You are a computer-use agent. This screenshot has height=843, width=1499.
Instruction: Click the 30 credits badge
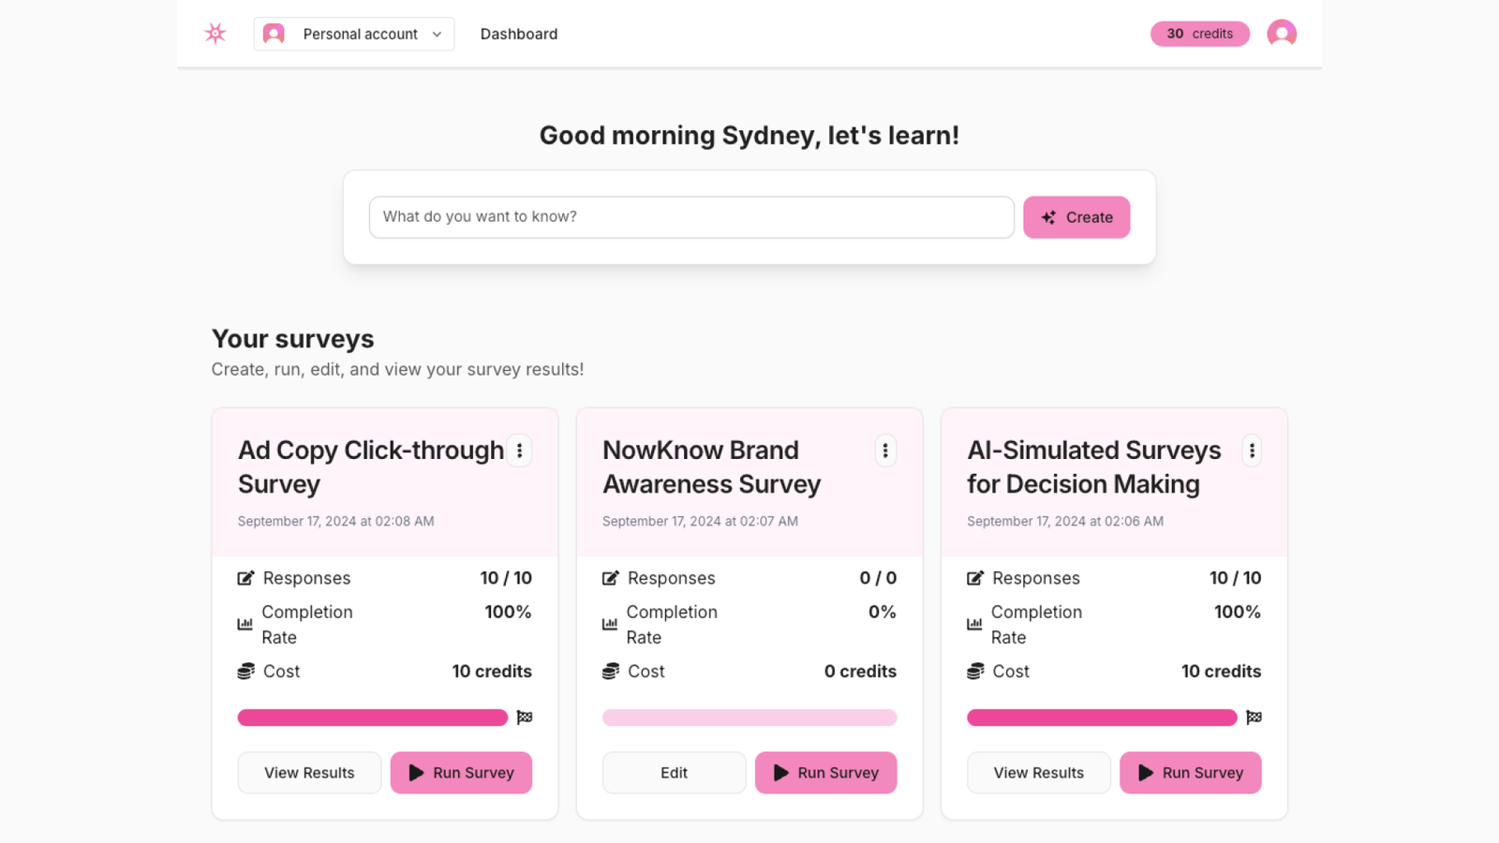pos(1199,34)
